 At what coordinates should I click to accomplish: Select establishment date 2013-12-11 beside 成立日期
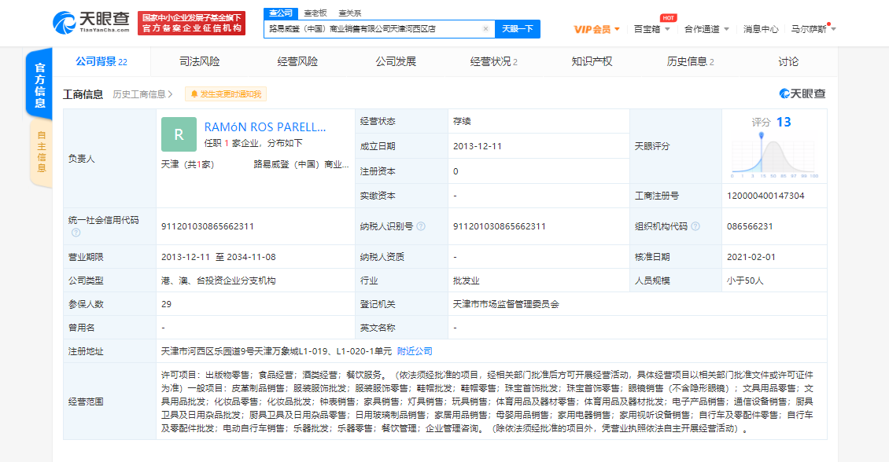(478, 146)
